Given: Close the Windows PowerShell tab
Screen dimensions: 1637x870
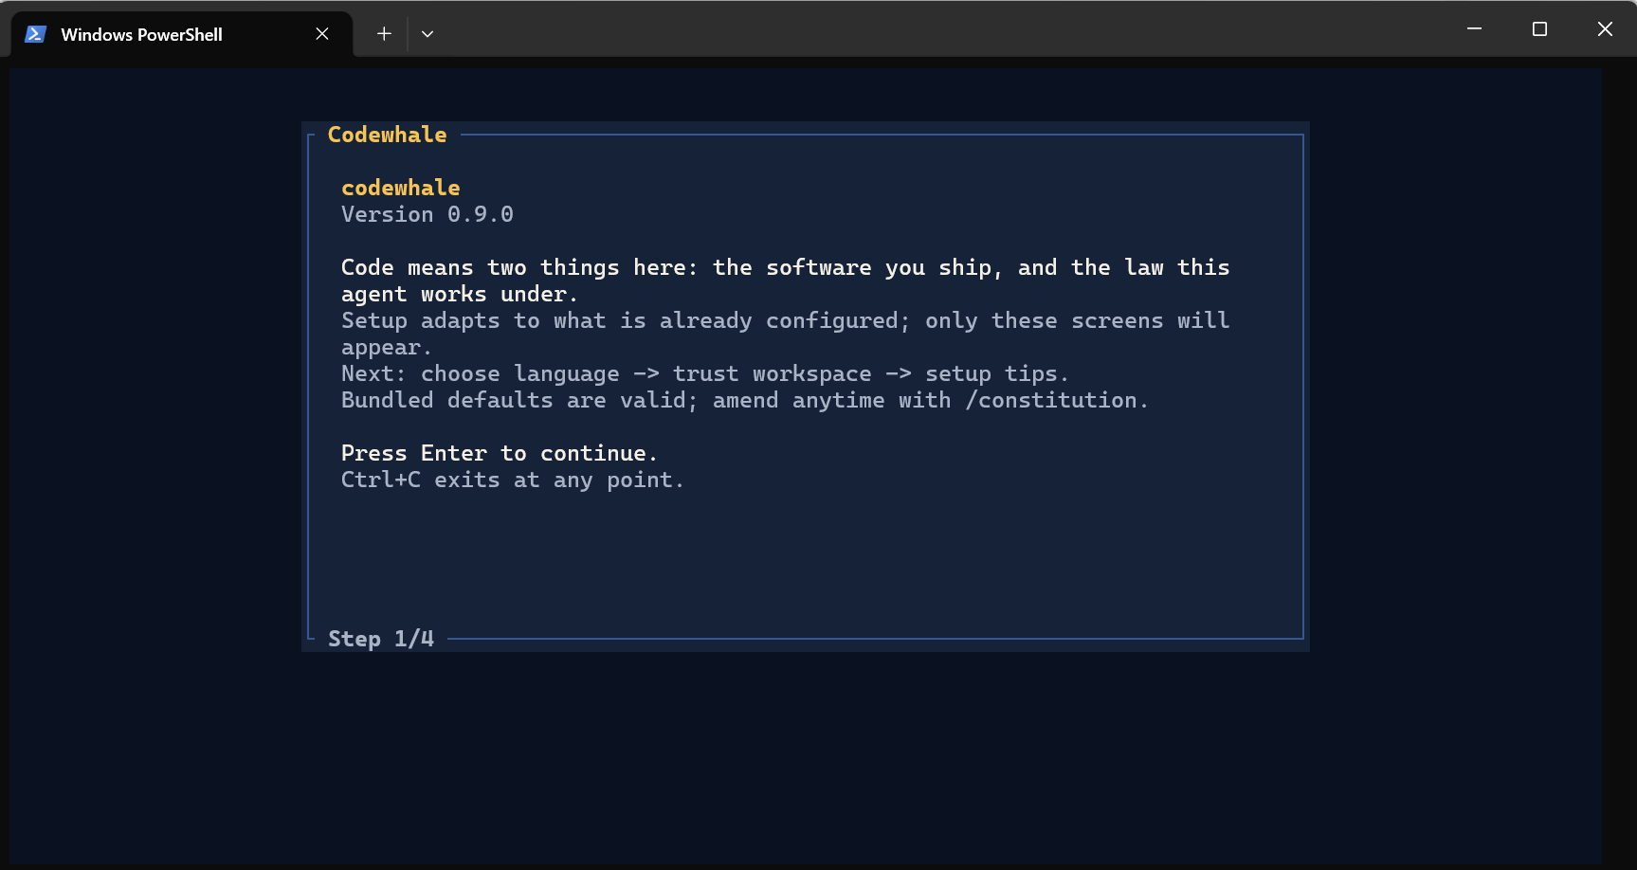Looking at the screenshot, I should point(322,34).
